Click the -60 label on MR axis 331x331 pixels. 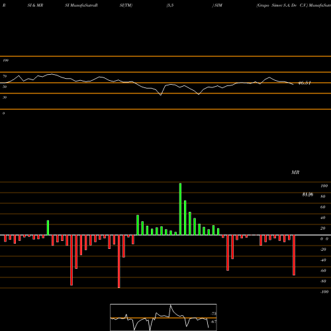coord(323,271)
